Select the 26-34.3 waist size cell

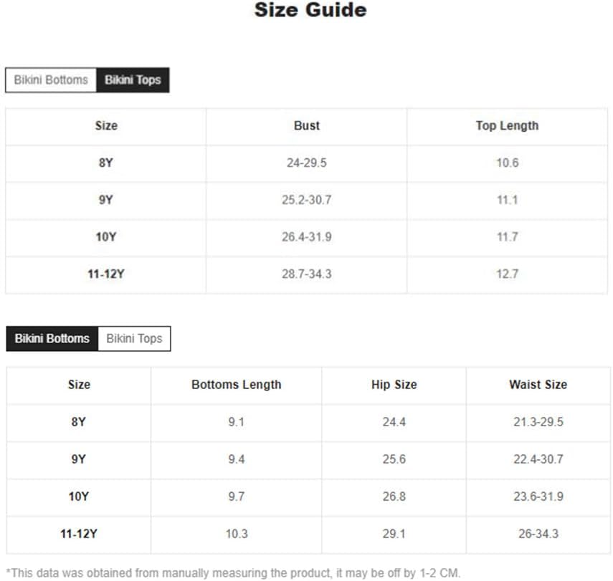click(x=538, y=534)
